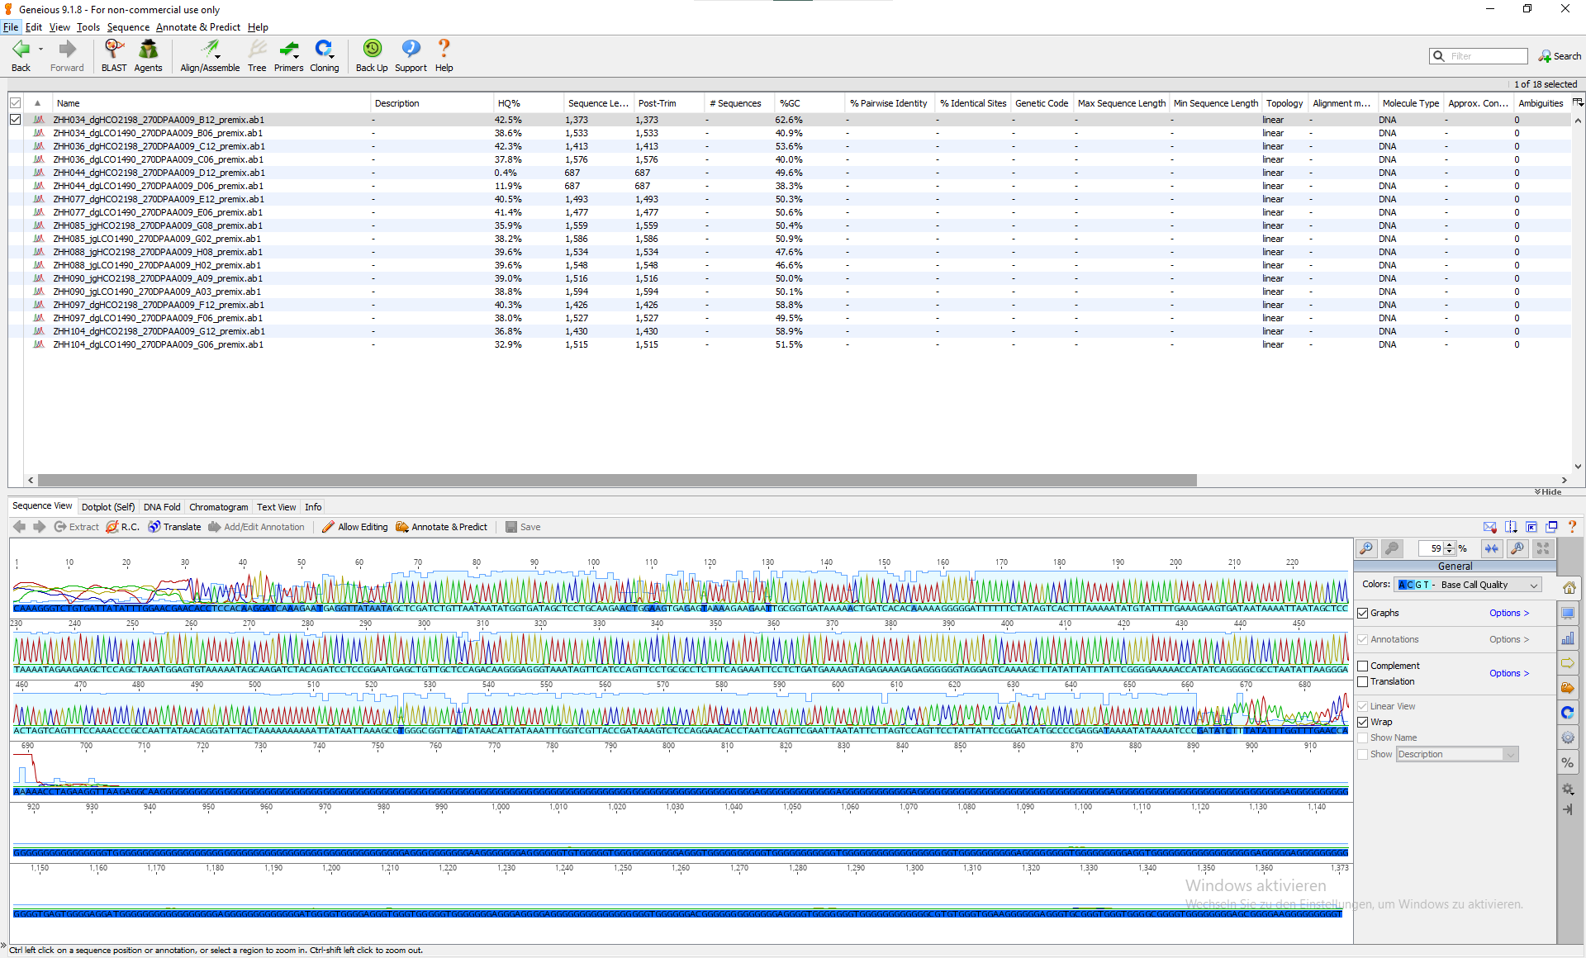The image size is (1586, 958).
Task: Toggle the Graphs checkbox
Action: tap(1363, 613)
